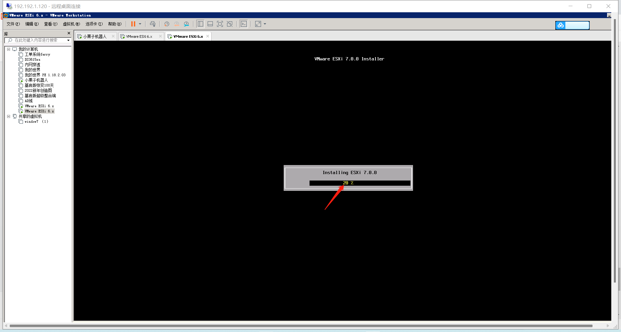Click the VM icon beside AD域
The width and height of the screenshot is (621, 332).
tap(21, 101)
